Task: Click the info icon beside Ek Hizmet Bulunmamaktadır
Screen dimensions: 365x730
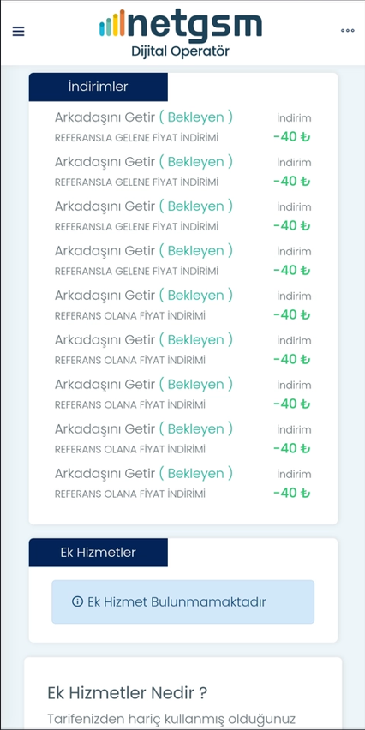Action: (x=77, y=601)
